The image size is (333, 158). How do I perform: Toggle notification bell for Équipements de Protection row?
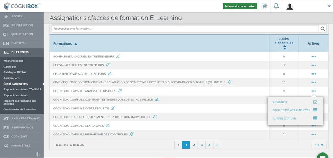[x=155, y=117]
